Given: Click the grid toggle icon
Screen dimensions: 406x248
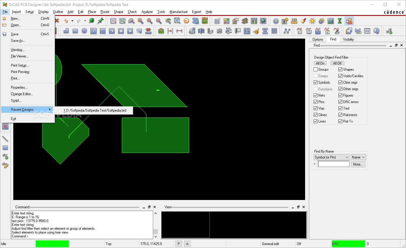Looking at the screenshot, I should click(217, 21).
